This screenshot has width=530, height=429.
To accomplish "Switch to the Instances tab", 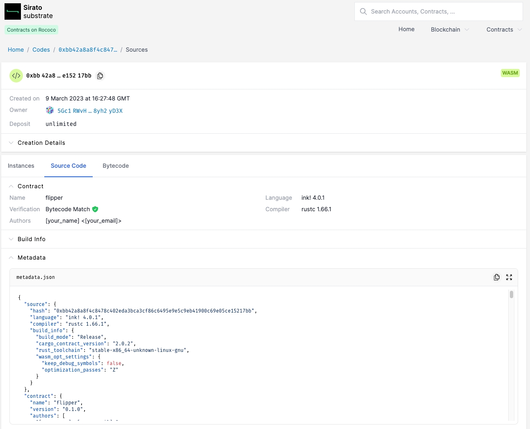I will point(21,166).
